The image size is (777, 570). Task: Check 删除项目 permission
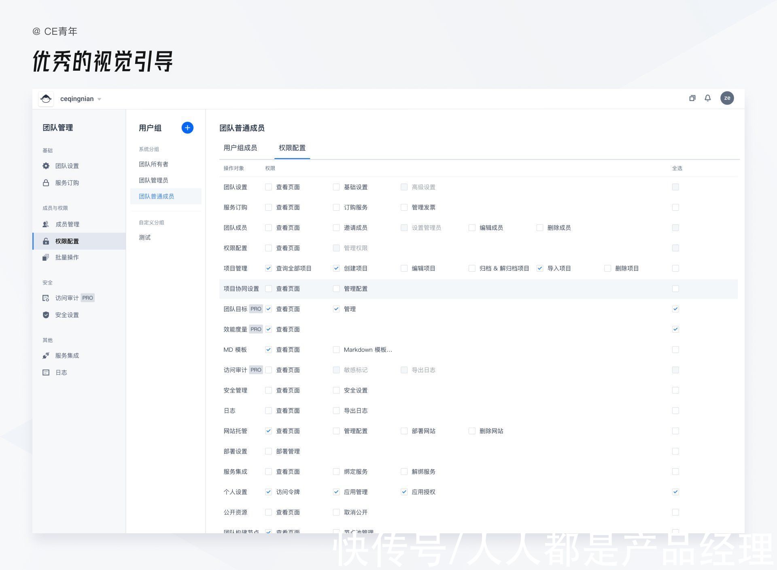(607, 268)
